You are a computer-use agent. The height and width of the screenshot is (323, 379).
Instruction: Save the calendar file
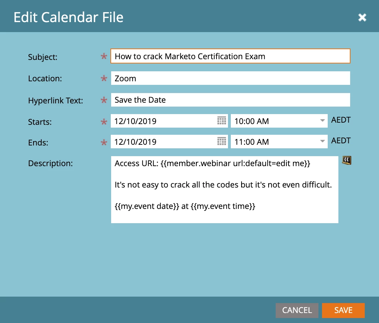(x=343, y=310)
